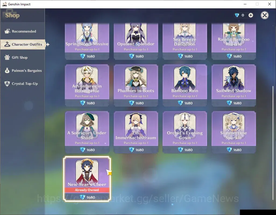Click the shop list vertical scrollbar

[273, 143]
